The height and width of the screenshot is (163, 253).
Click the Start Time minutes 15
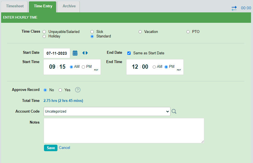[62, 67]
